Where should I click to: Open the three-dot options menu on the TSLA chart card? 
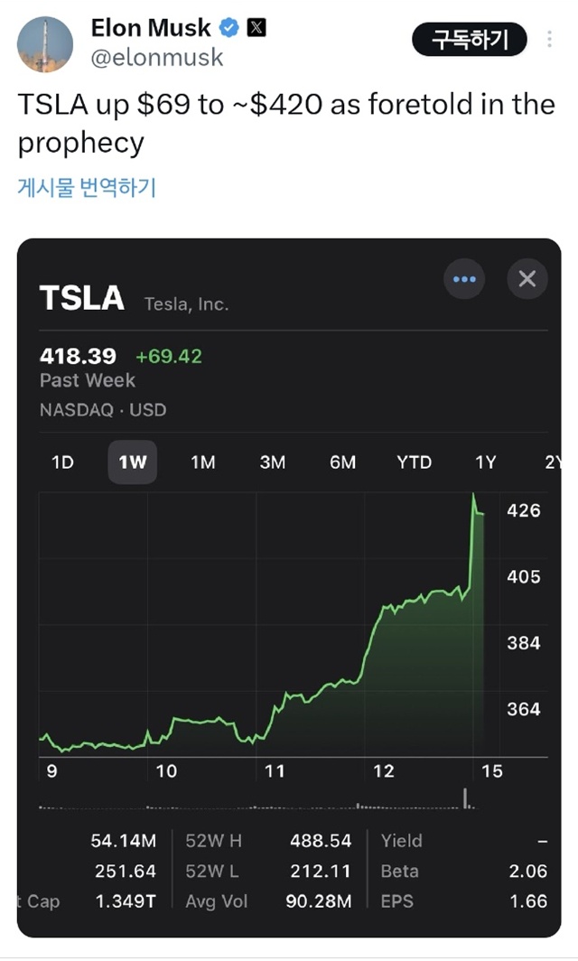pos(464,279)
